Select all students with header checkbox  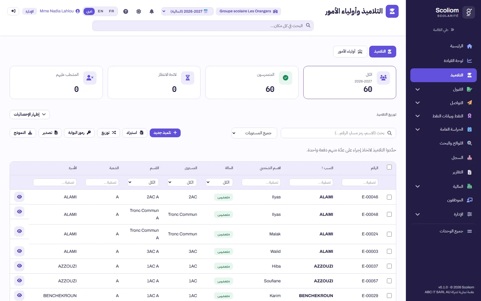pos(389,167)
